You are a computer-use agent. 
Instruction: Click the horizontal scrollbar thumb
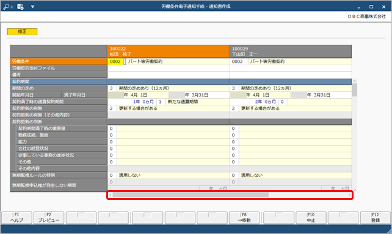click(x=191, y=195)
